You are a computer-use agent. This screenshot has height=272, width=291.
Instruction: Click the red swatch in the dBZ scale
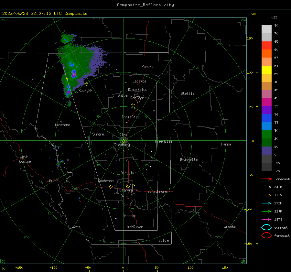point(266,46)
